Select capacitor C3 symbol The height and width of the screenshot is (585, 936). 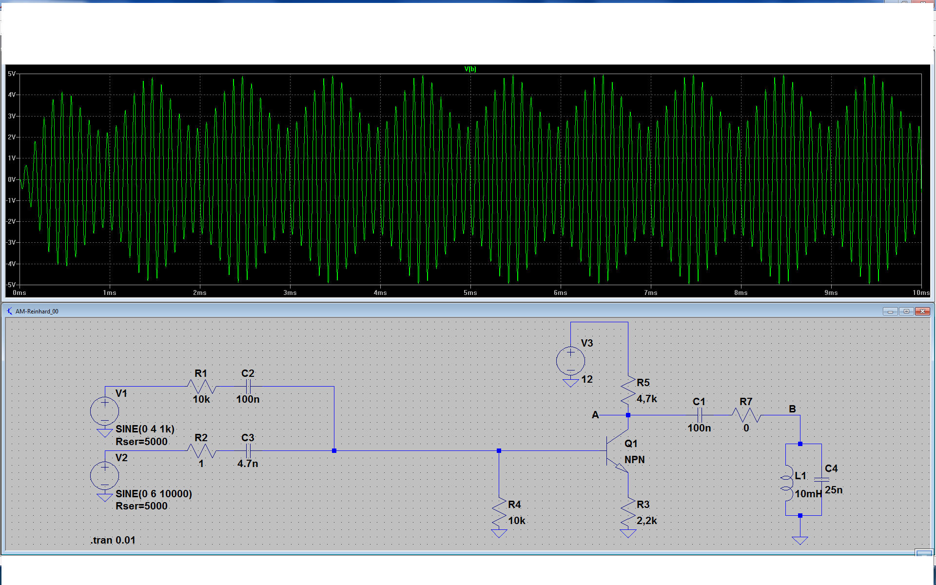pyautogui.click(x=248, y=451)
